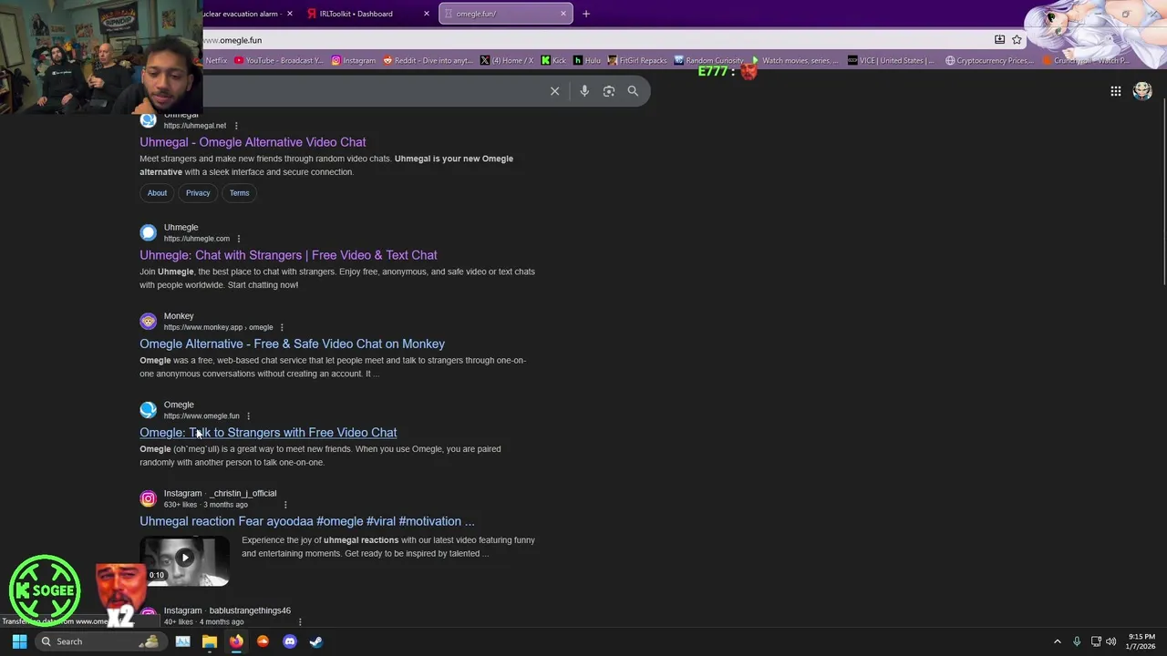Close the omegle.fun tab
Viewport: 1167px width, 656px height.
point(563,14)
